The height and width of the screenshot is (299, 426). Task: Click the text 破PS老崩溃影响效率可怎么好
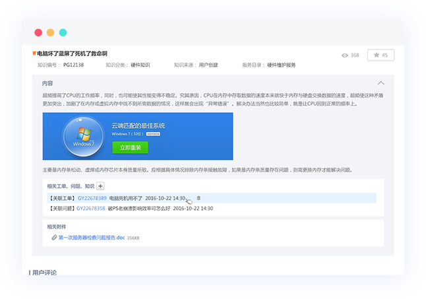[139, 209]
